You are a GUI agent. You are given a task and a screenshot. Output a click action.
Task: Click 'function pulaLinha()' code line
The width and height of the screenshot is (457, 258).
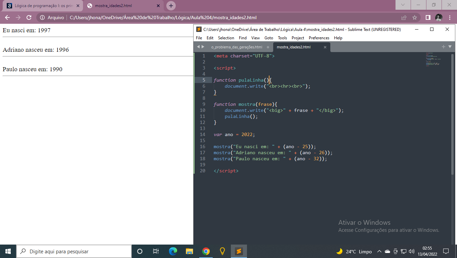coord(243,80)
